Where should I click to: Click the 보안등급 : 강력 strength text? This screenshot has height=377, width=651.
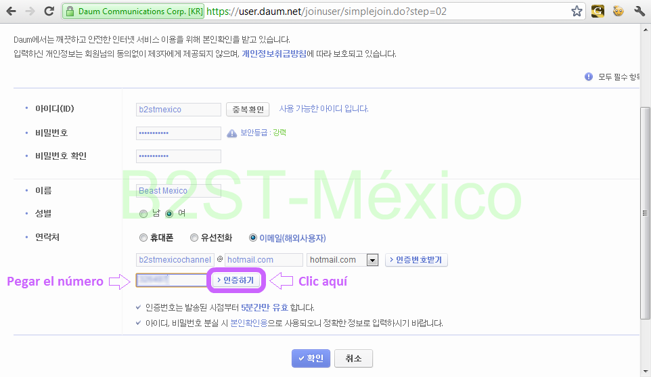tap(263, 133)
